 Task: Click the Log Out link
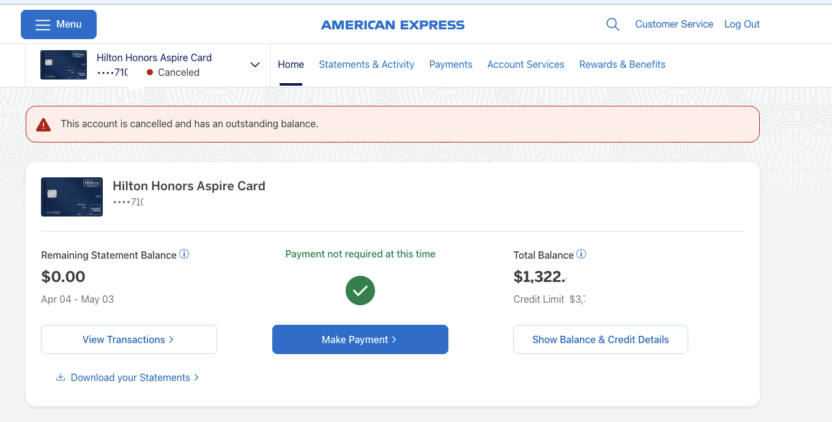pyautogui.click(x=742, y=24)
